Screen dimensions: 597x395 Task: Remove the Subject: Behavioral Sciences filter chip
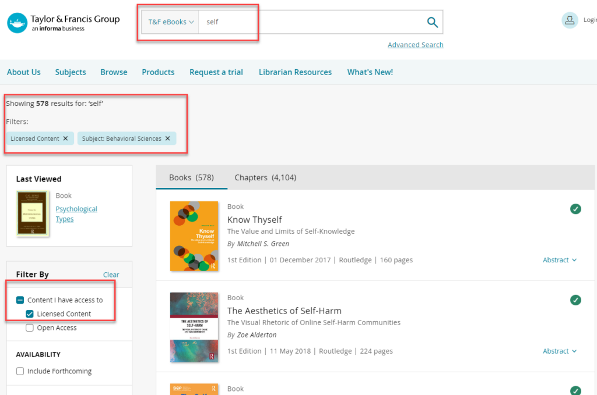point(167,138)
